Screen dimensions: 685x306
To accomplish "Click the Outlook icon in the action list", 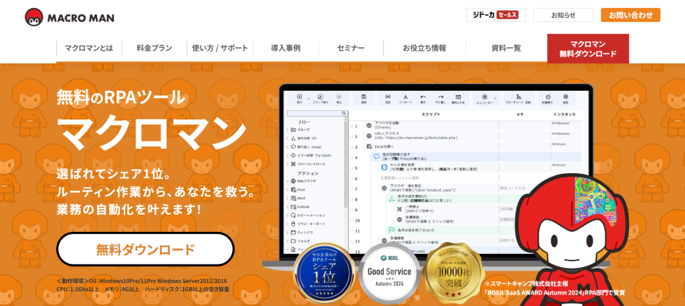I will (294, 207).
